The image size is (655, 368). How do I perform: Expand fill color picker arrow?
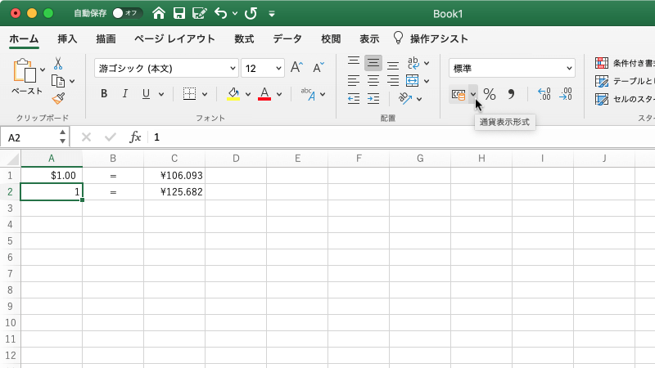248,94
